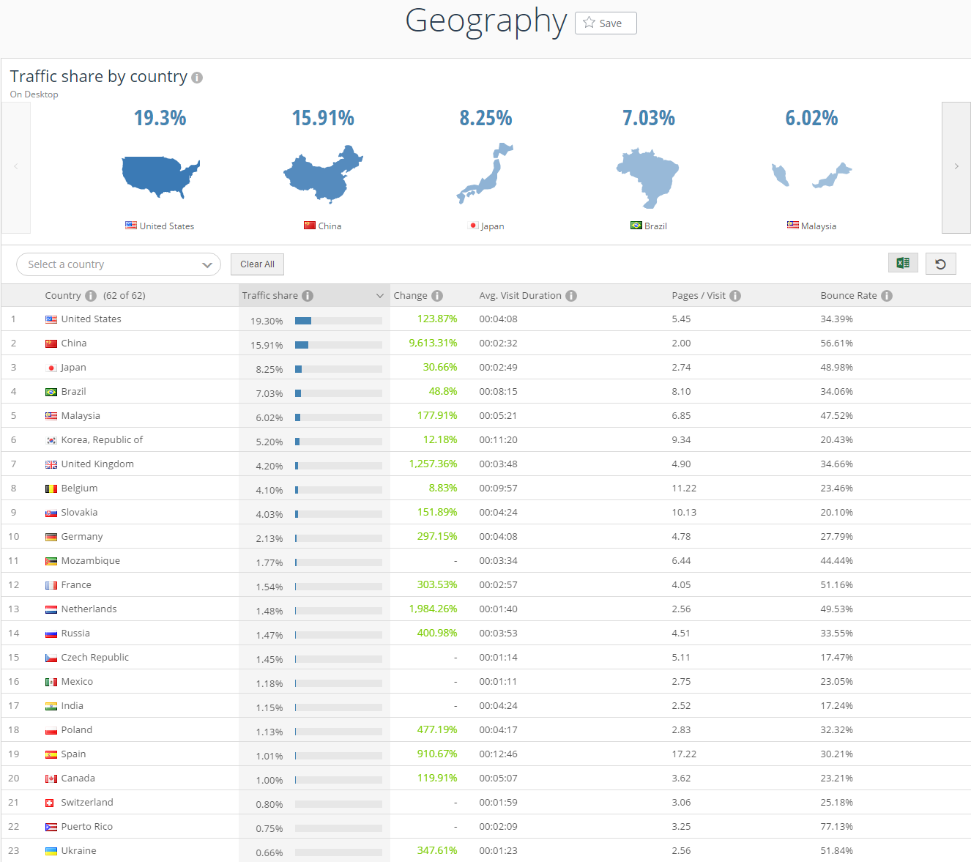Select Ukraine row name
This screenshot has height=862, width=971.
click(79, 850)
